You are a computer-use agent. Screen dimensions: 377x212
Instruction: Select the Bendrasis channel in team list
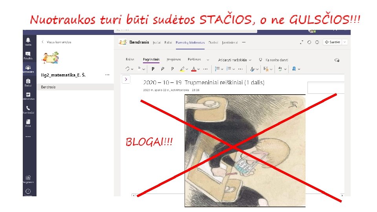[x=75, y=87]
